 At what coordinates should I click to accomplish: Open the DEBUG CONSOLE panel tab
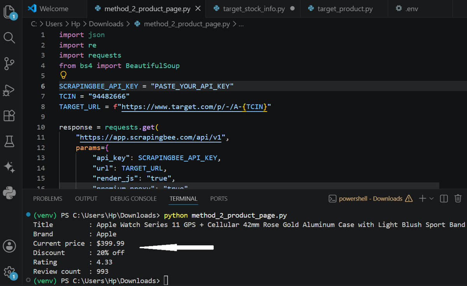[133, 199]
